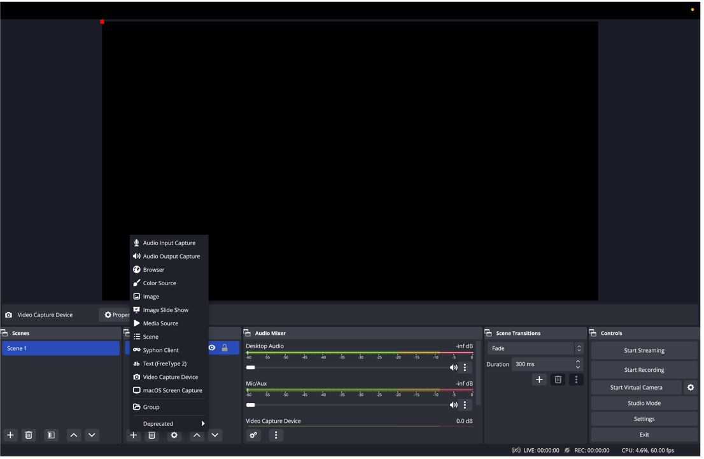Click the camera icon beside Video Capture Device
Screen dimensions: 704x459
[x=8, y=316]
